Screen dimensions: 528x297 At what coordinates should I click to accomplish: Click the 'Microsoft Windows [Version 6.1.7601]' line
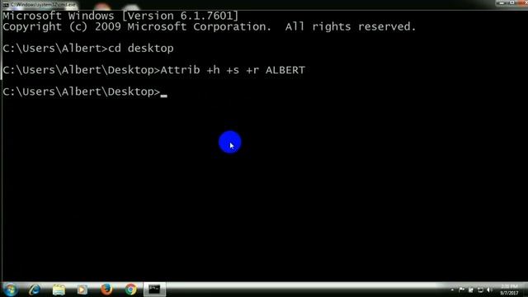(x=120, y=16)
